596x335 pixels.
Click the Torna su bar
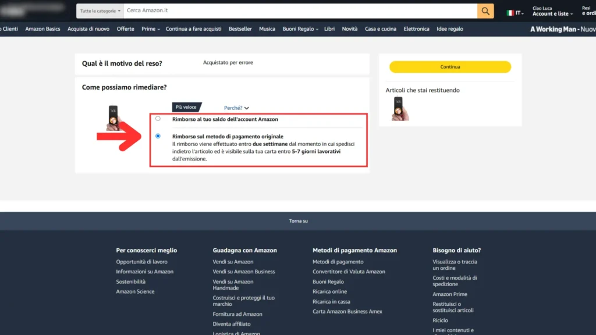point(298,220)
